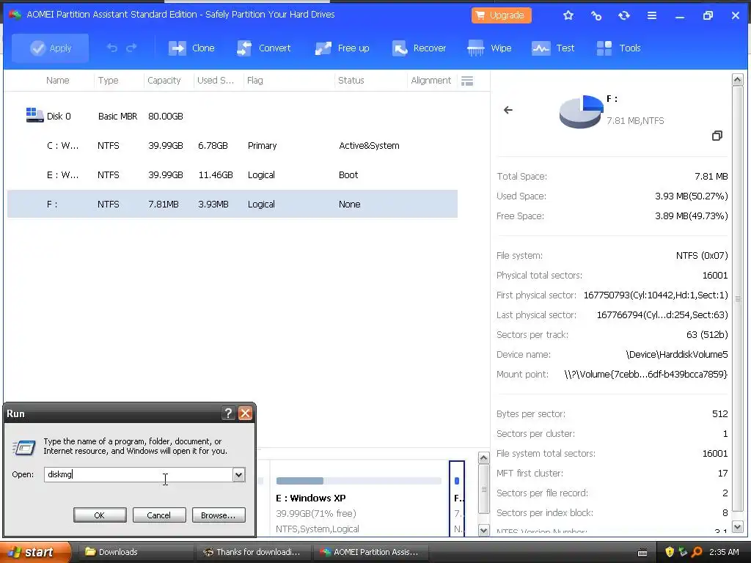751x563 pixels.
Task: Open column settings list icon
Action: click(x=467, y=81)
